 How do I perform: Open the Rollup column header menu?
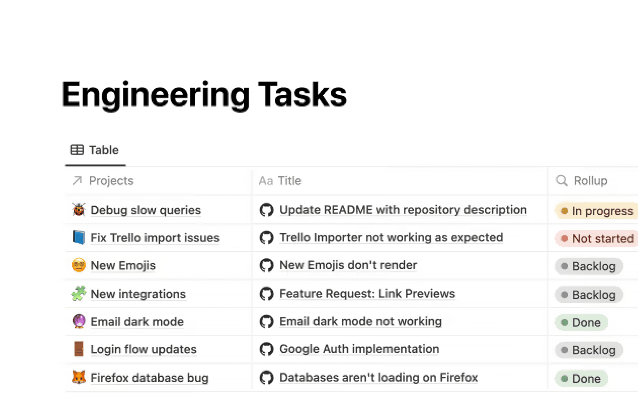click(x=590, y=181)
